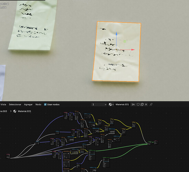Click the white circle at gizmo center
Viewport: 189px width, 172px height.
[x=116, y=50]
